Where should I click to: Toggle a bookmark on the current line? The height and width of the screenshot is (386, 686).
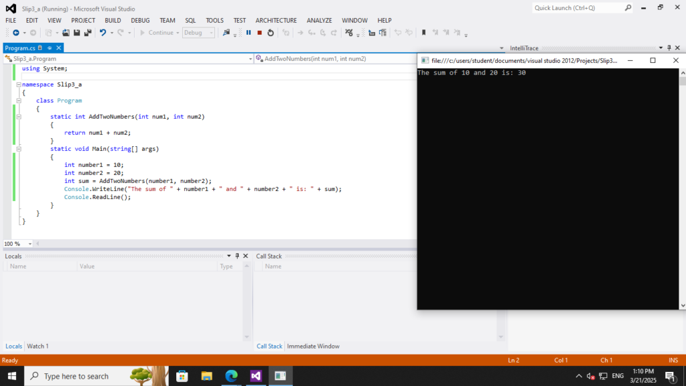pos(423,33)
